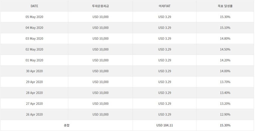Select the 30 Apr 2020 date cell
Image resolution: width=257 pixels, height=131 pixels.
34,71
